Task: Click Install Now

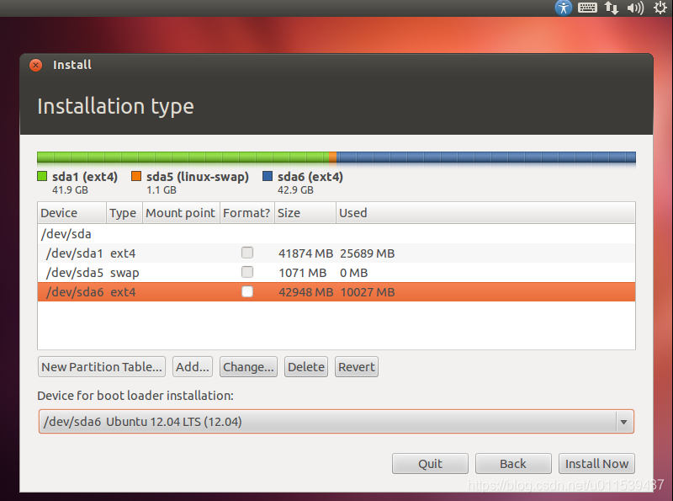Action: coord(596,464)
